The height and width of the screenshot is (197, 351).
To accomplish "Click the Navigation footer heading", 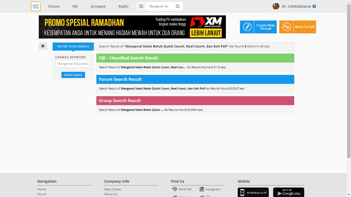I will [47, 181].
